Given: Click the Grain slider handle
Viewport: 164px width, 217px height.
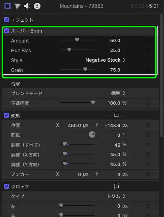Looking at the screenshot, I should [85, 69].
